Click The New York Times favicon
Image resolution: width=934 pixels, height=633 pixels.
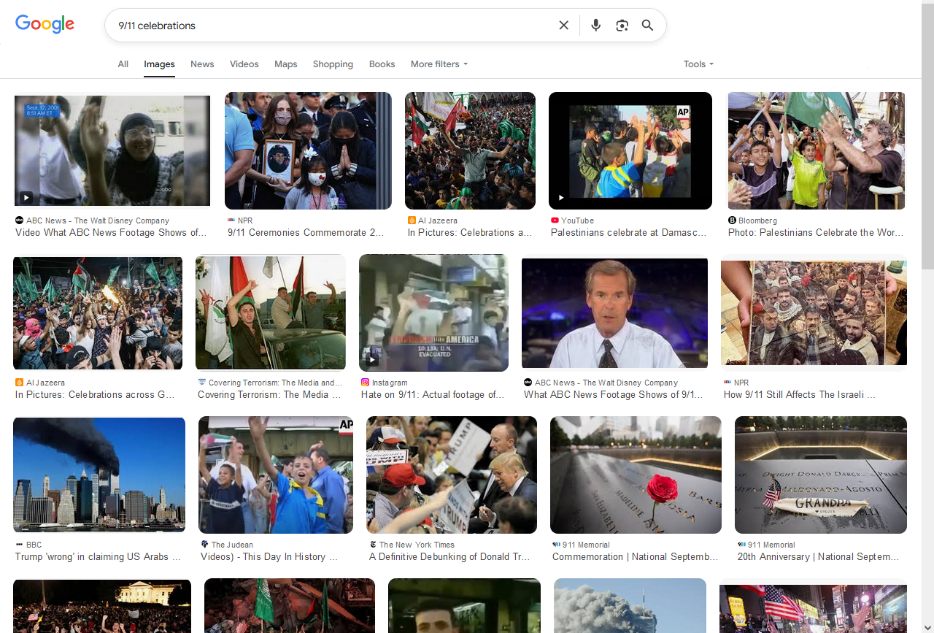point(373,545)
